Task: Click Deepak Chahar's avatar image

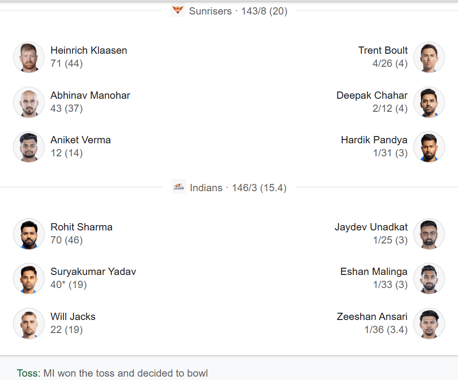Action: (429, 102)
